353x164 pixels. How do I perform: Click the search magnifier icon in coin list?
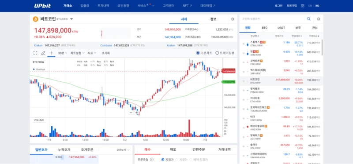click(308, 19)
